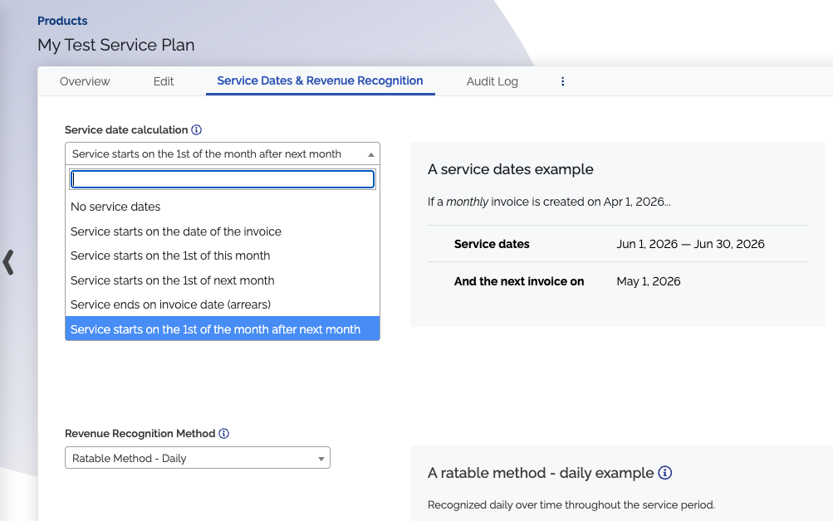Click info icon beside Service date calculation

(197, 130)
